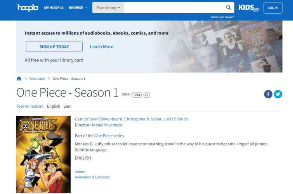Click the promotional banner collage image

(x=217, y=46)
